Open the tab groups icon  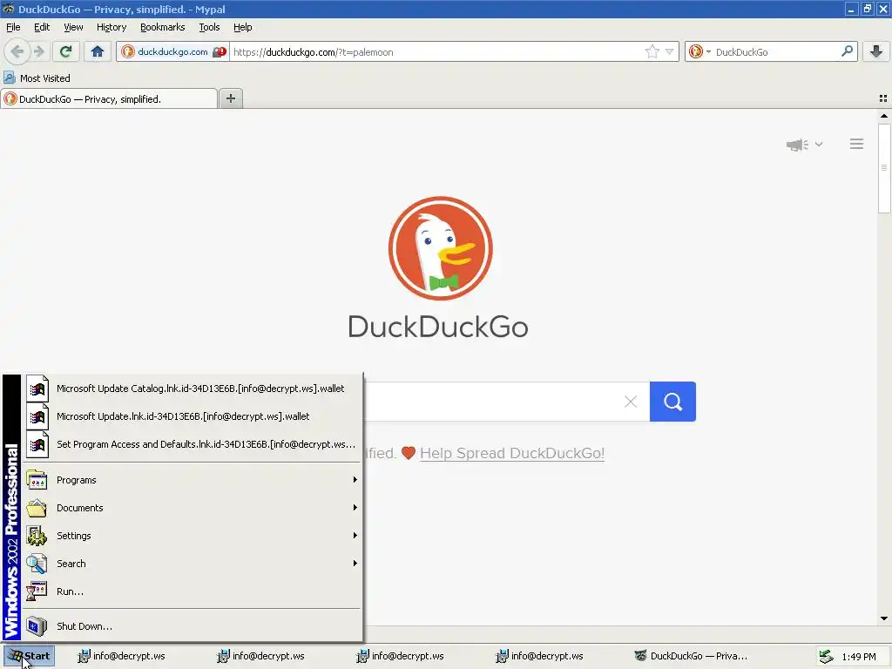click(883, 98)
